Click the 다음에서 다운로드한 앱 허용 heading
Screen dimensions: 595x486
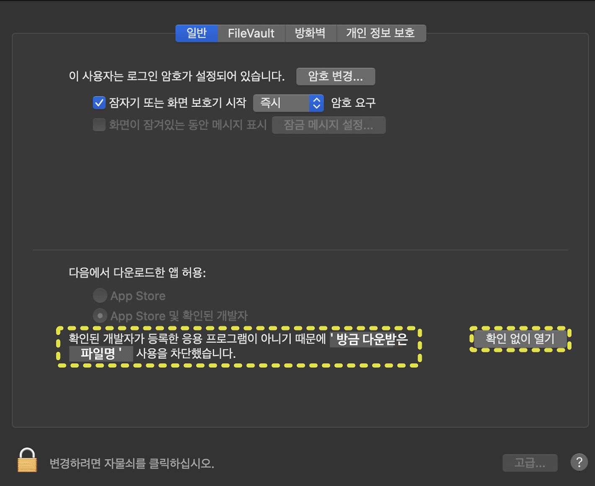tap(137, 273)
